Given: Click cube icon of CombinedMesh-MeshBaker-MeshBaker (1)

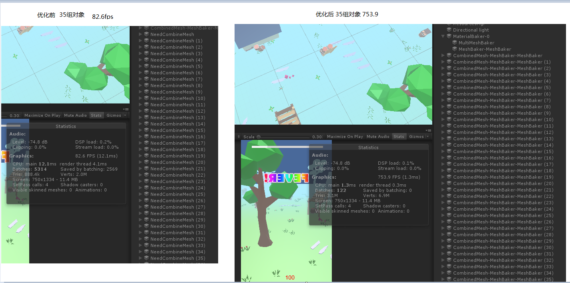Looking at the screenshot, I should tap(449, 62).
